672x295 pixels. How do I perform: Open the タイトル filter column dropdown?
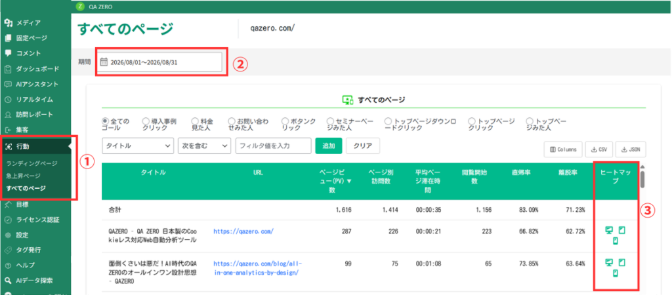pyautogui.click(x=138, y=146)
